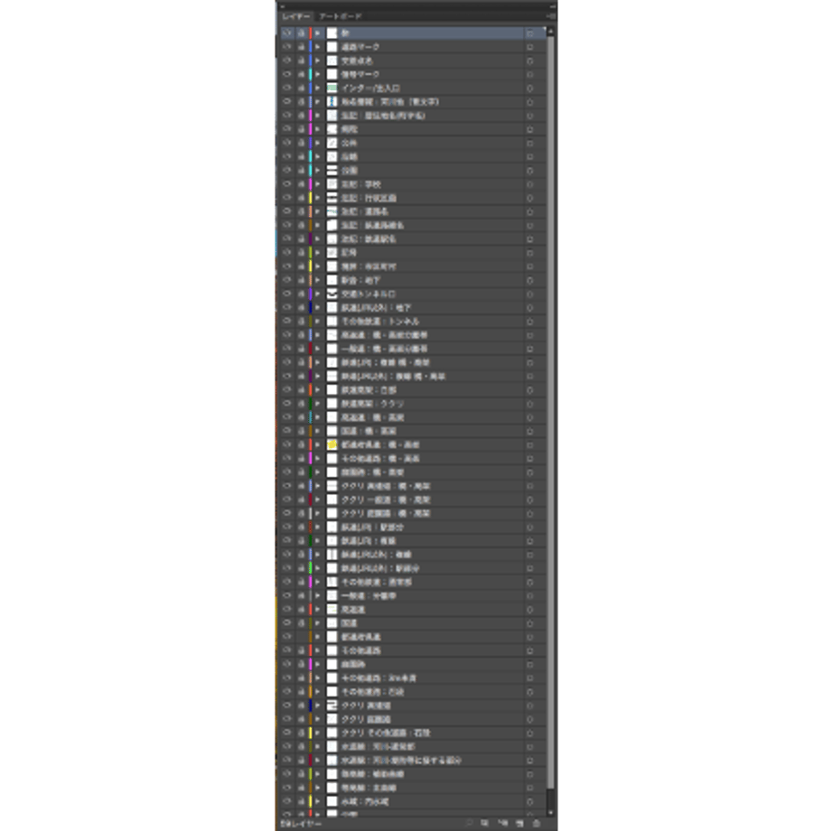
Task: Expand the 交差点名 layer
Action: point(318,61)
